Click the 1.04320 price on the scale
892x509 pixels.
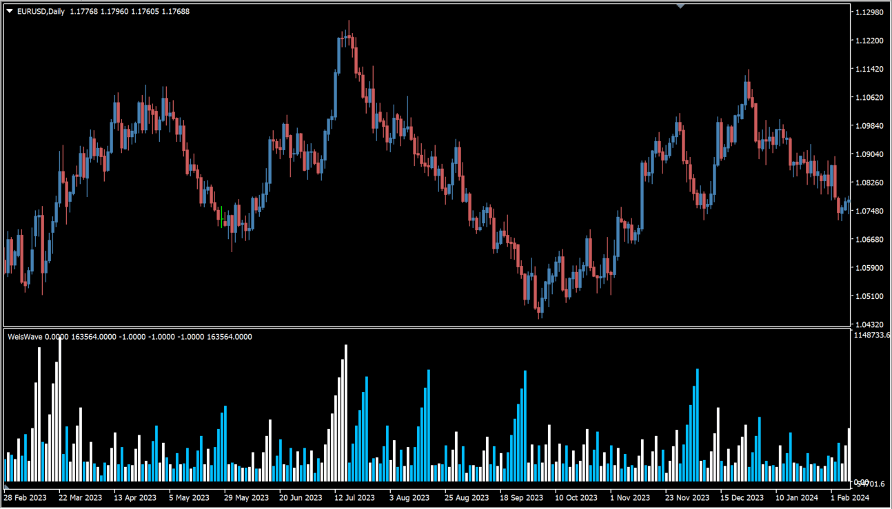(869, 324)
